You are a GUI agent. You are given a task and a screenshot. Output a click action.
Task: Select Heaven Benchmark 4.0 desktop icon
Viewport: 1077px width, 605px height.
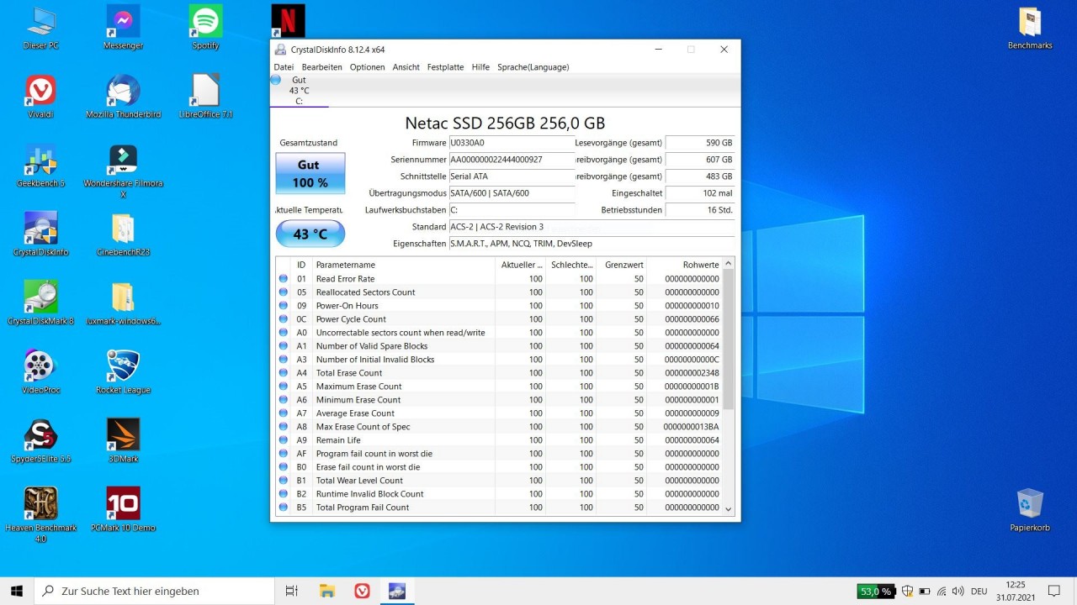[x=40, y=515]
